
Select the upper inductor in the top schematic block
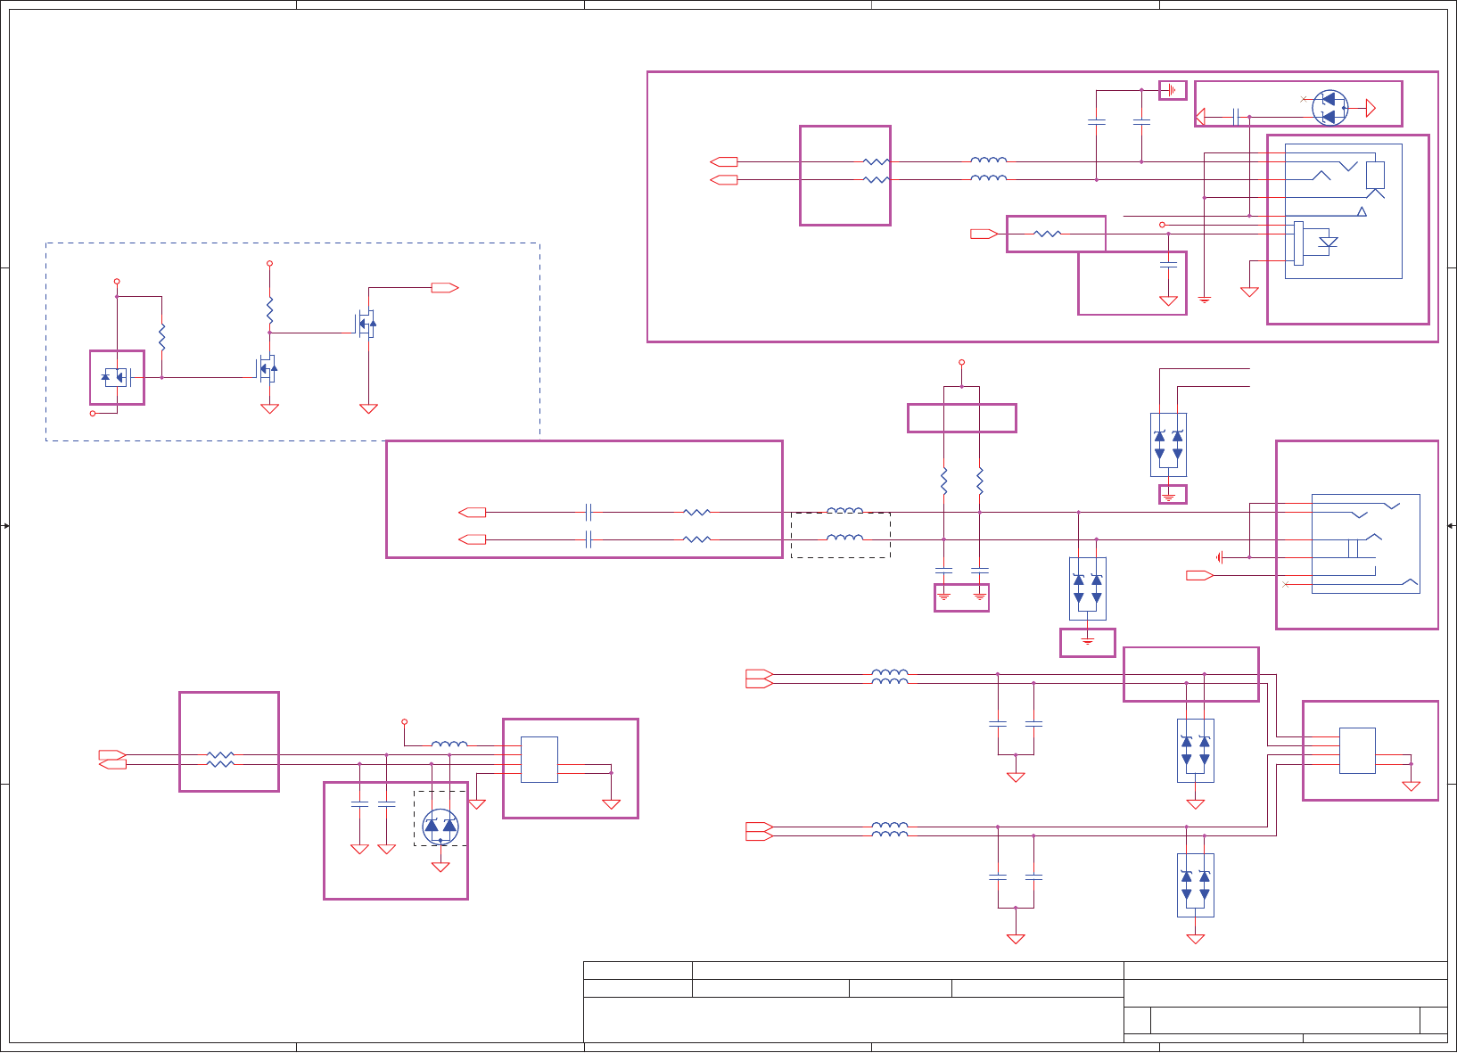pos(989,160)
